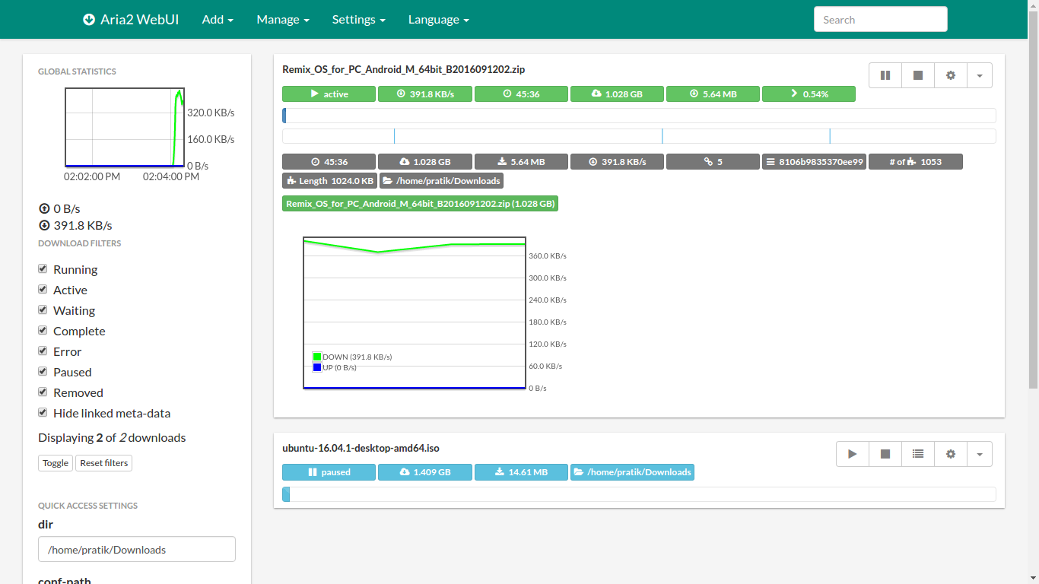Click the Remix_OS download progress bar

pyautogui.click(x=639, y=116)
